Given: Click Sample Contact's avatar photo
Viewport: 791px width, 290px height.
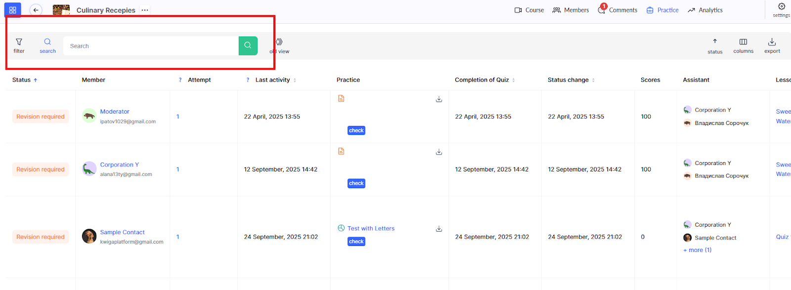Looking at the screenshot, I should click(x=89, y=236).
